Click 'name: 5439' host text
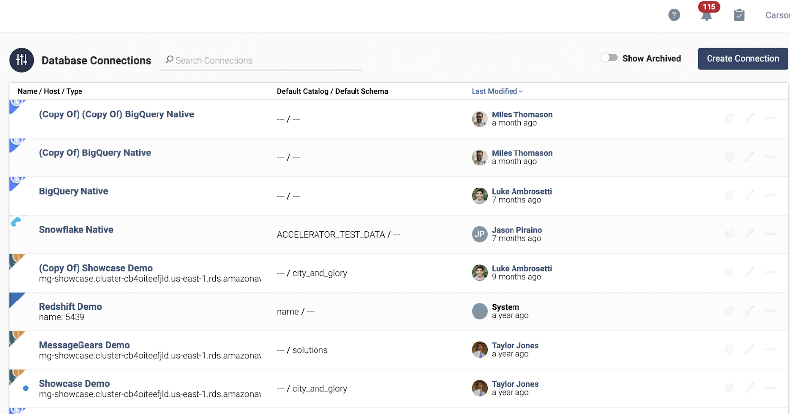The width and height of the screenshot is (790, 414). [62, 317]
